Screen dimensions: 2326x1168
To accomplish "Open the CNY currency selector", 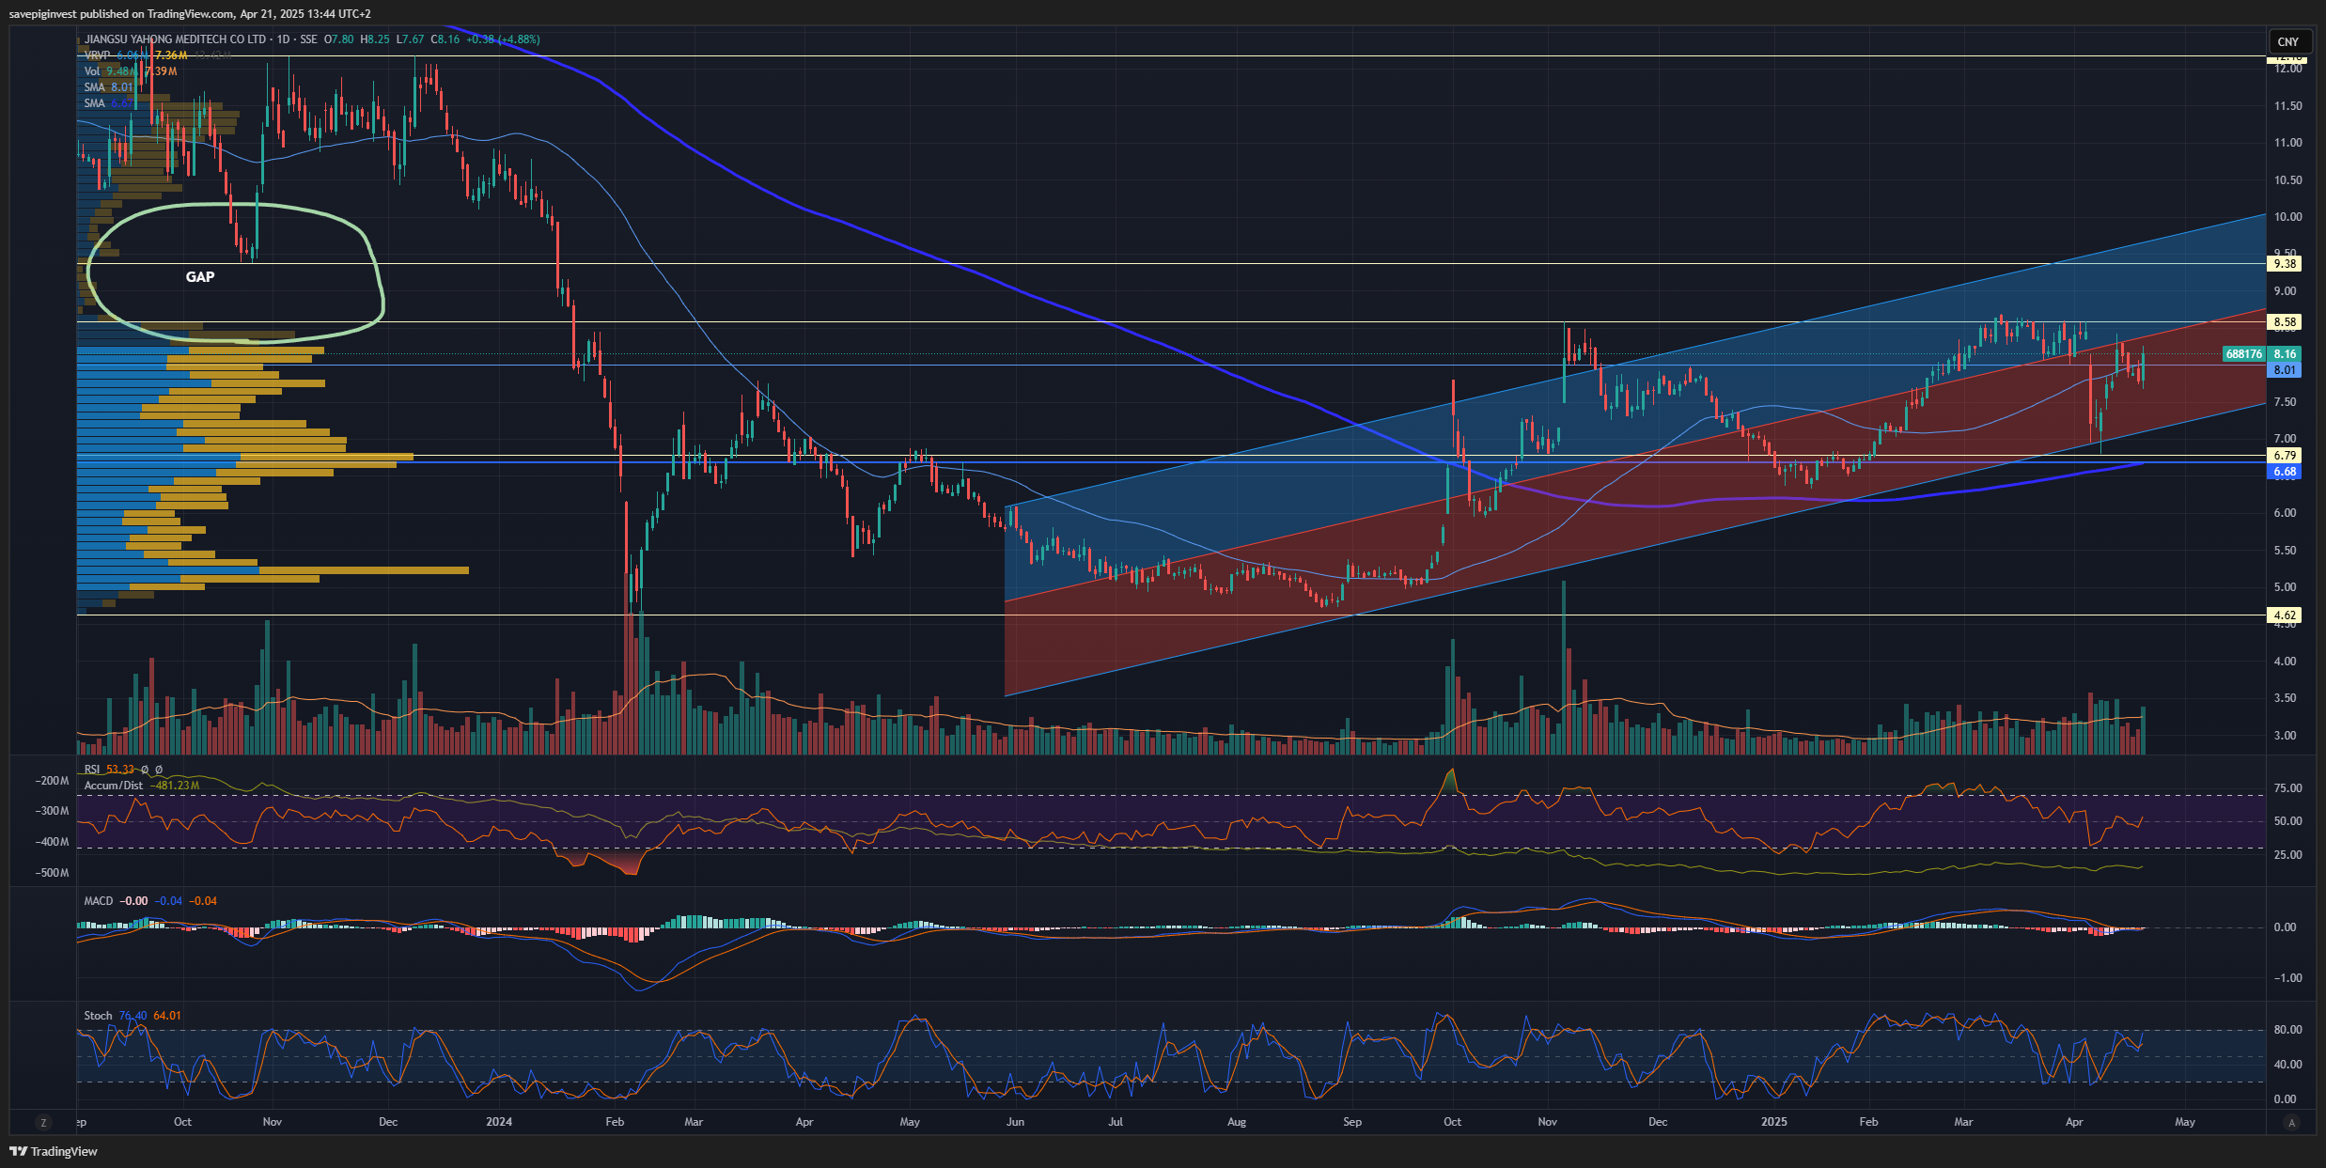I will tap(2287, 41).
